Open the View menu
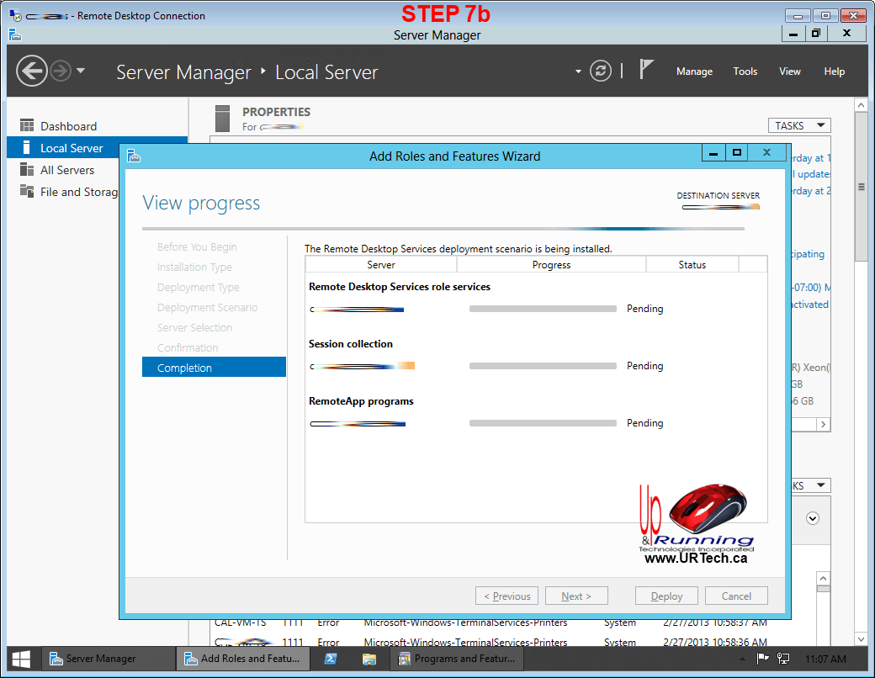 [789, 72]
